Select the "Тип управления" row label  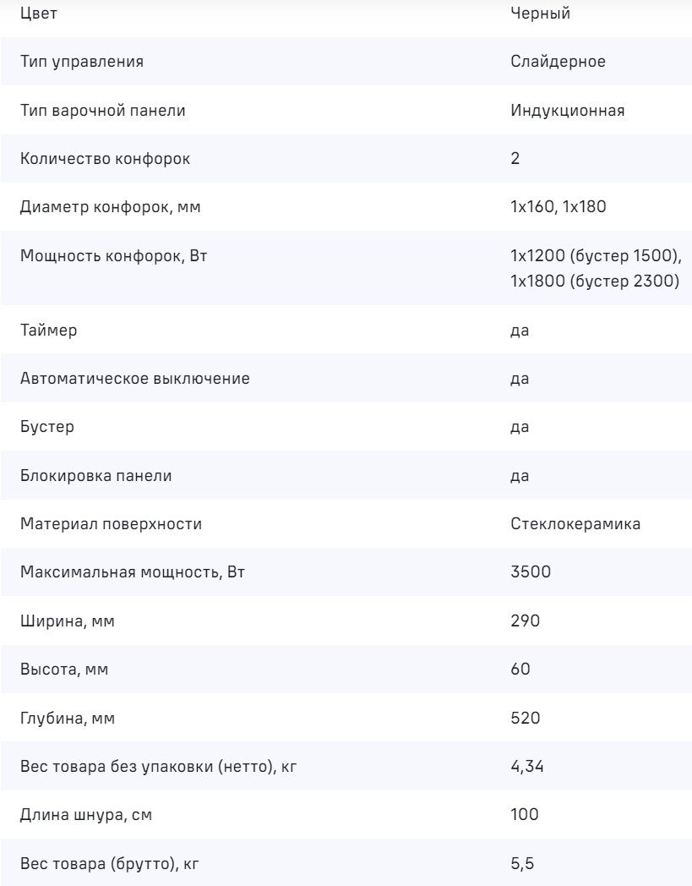click(x=81, y=62)
